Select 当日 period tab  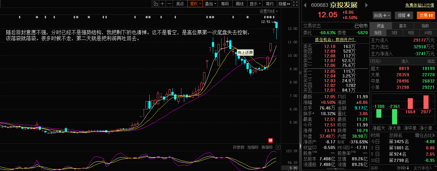point(378,33)
